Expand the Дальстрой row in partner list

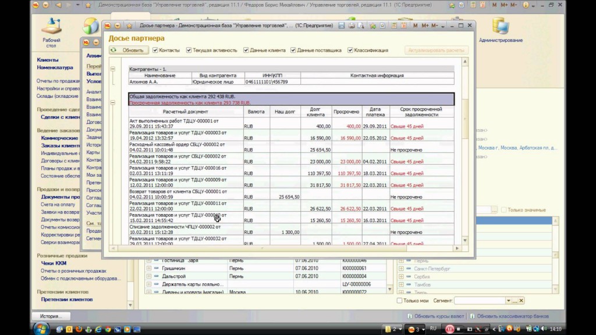148,276
